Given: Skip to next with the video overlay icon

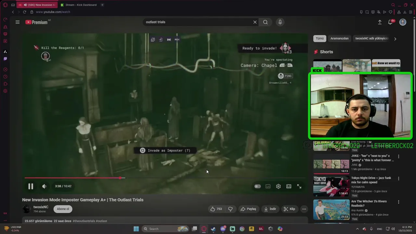Looking at the screenshot, I should (169, 40).
